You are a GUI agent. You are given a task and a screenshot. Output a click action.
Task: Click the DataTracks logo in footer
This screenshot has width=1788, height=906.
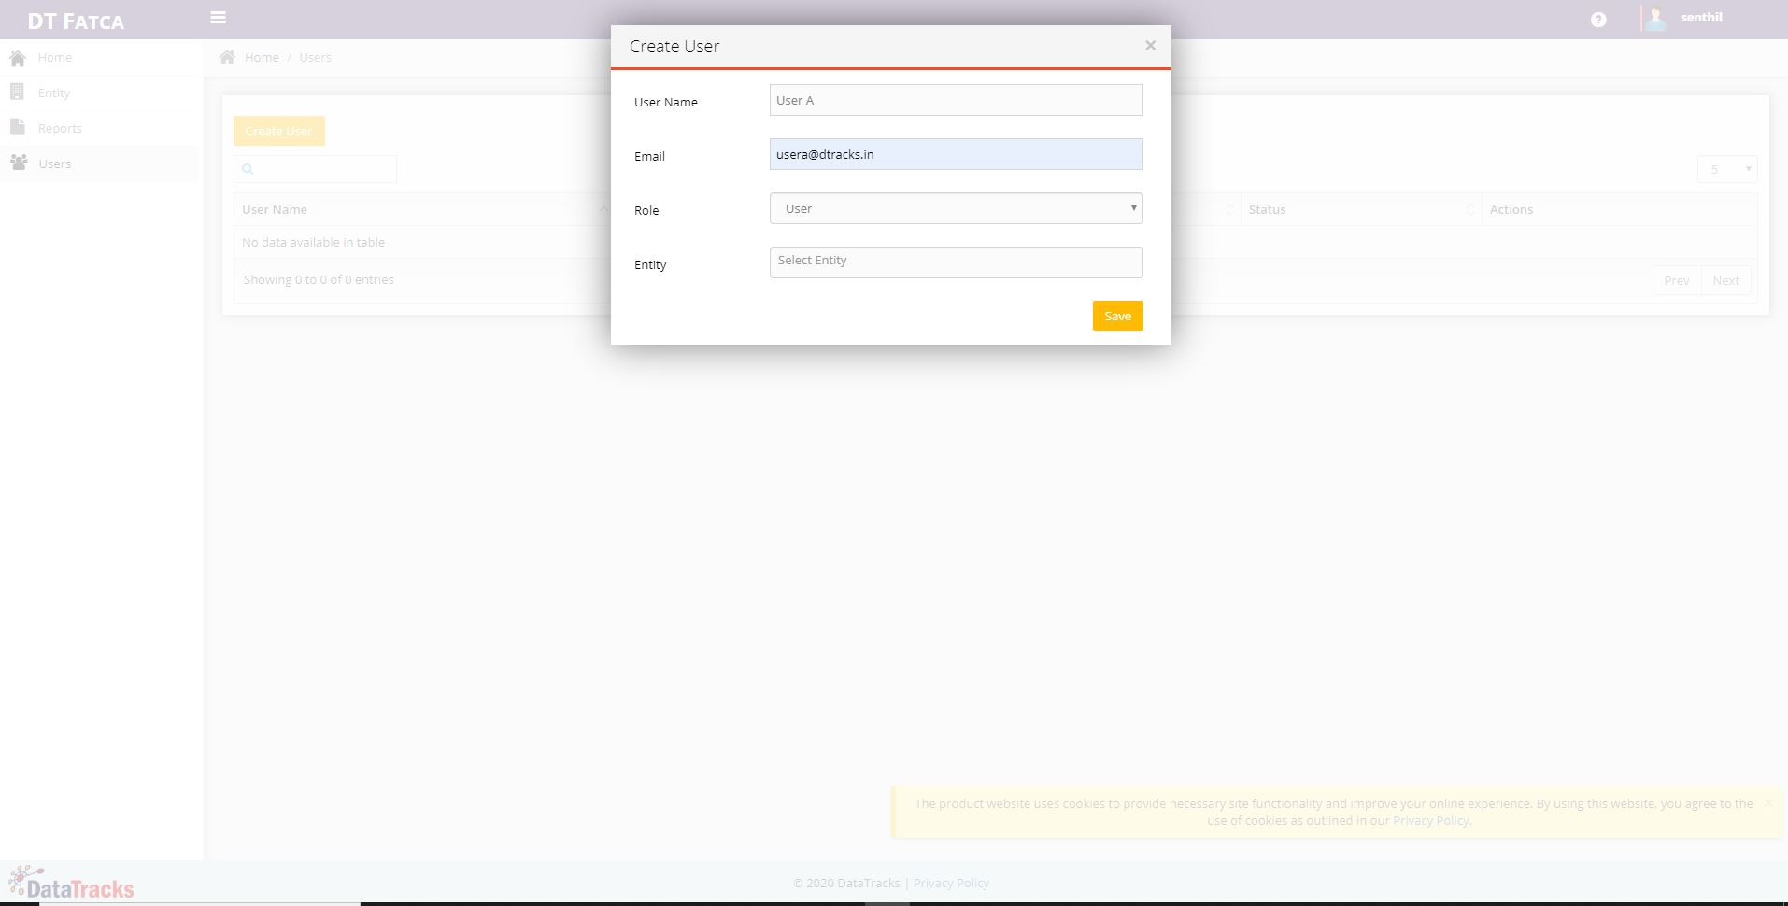coord(71,883)
